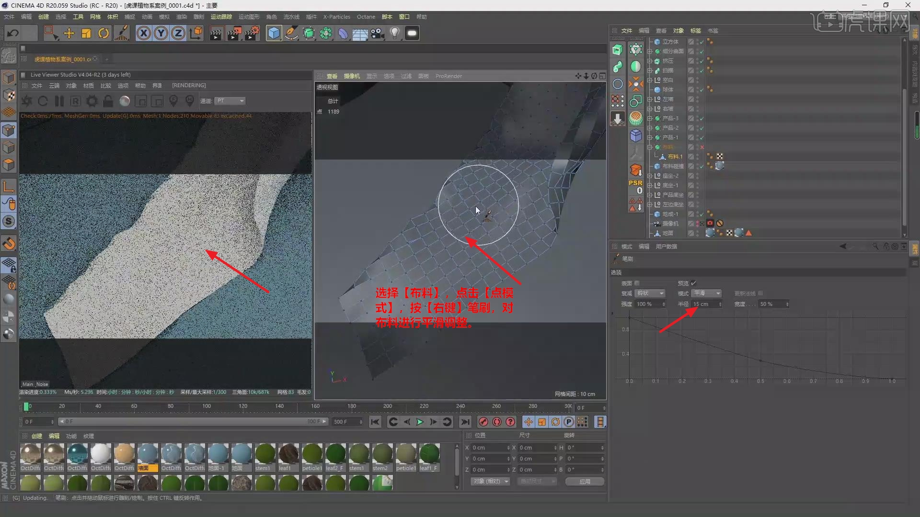Image resolution: width=920 pixels, height=517 pixels.
Task: Click the Undo arrow in the top toolbar
Action: coord(13,33)
